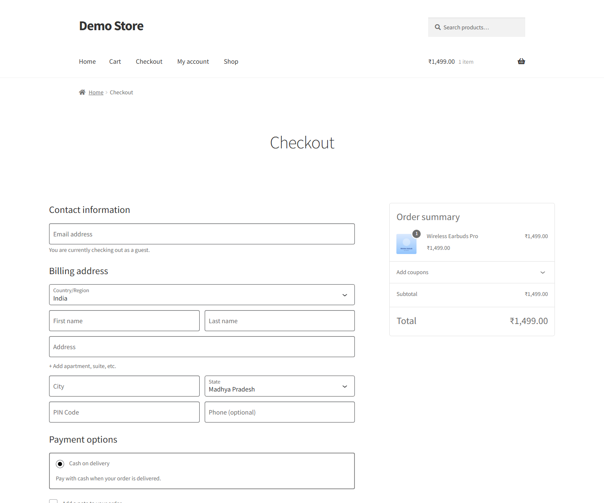Open the Country/Region dropdown
This screenshot has height=503, width=604.
[x=202, y=295]
